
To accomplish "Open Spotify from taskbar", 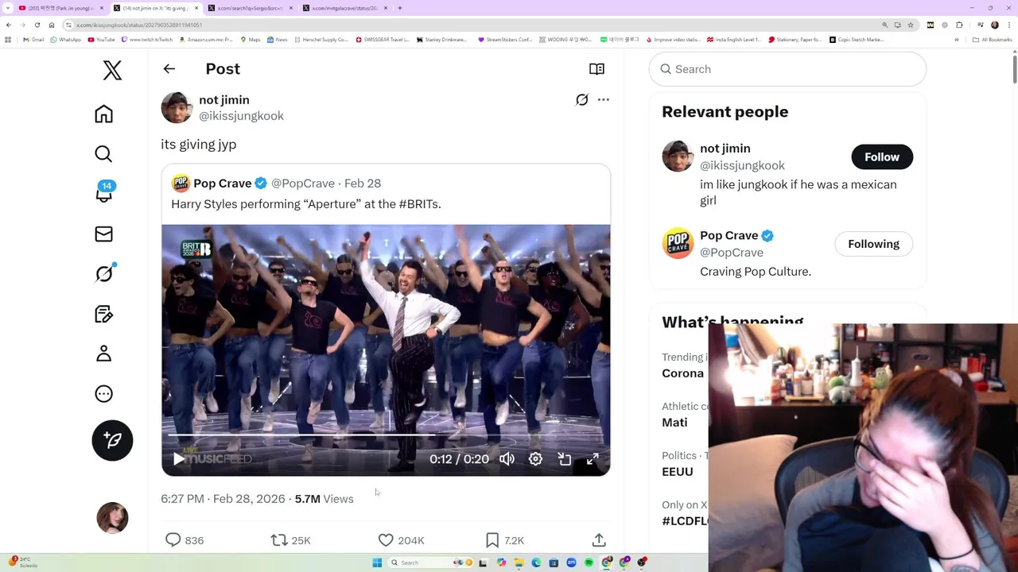I will (589, 562).
